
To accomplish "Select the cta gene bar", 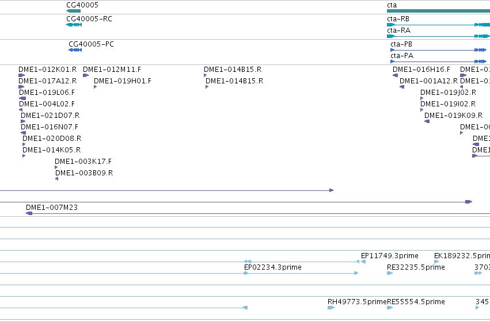I will tap(438, 11).
